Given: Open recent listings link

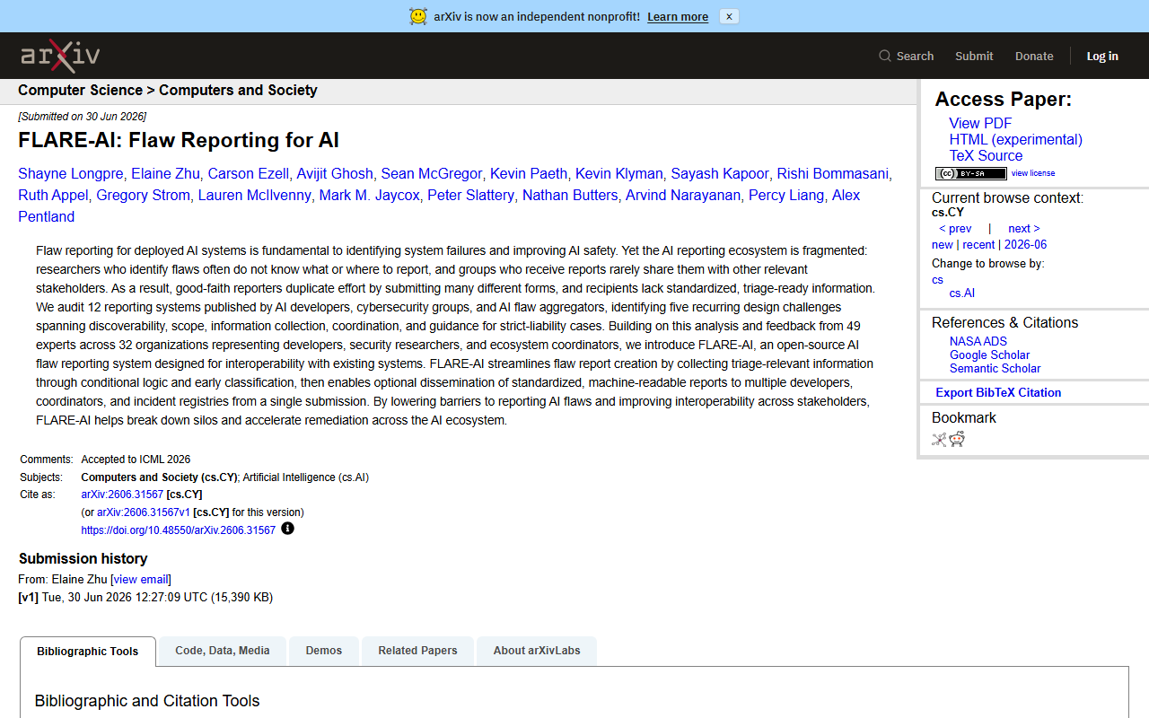Looking at the screenshot, I should pos(978,244).
